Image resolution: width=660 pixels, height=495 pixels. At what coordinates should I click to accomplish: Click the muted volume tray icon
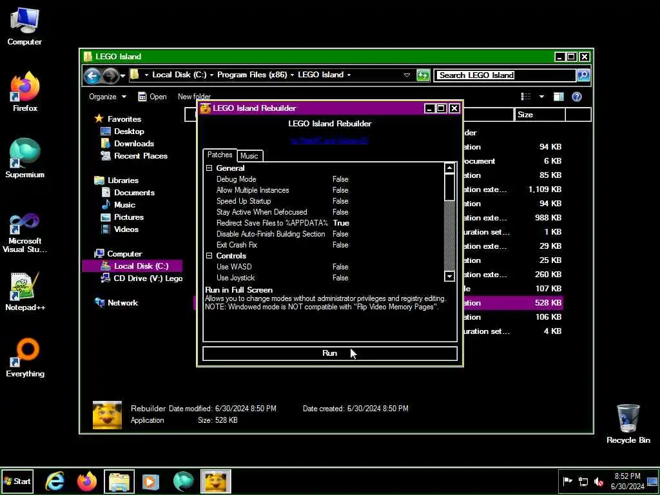click(598, 481)
